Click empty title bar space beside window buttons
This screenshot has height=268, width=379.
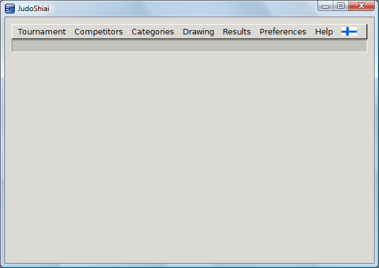(x=185, y=8)
